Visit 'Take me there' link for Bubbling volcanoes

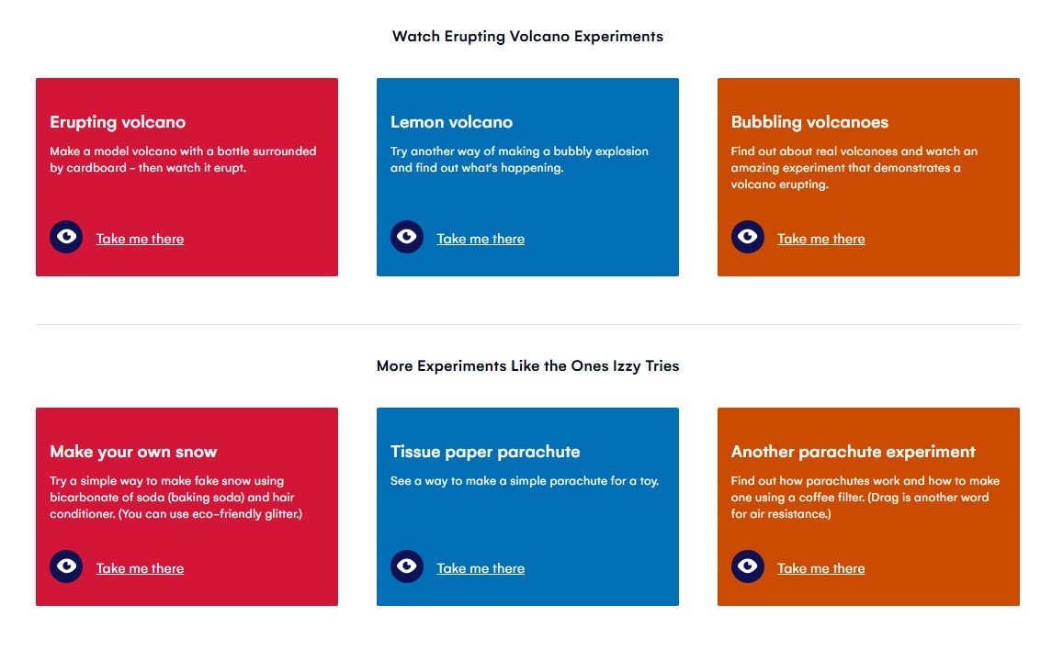821,239
